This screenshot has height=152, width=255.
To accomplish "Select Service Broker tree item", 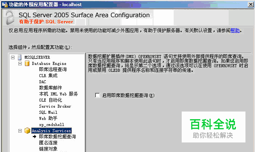I will tap(55, 106).
